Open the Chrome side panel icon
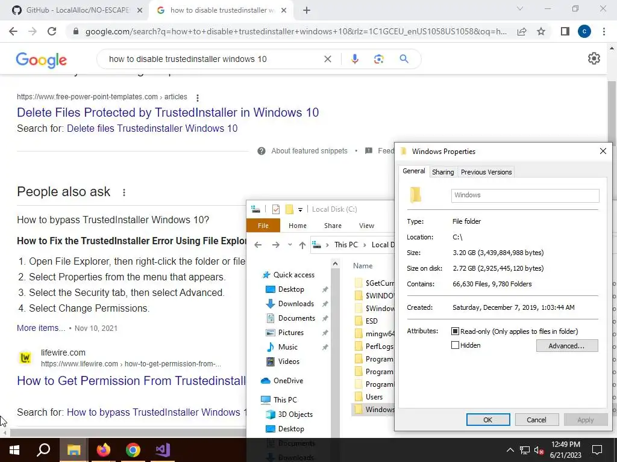Viewport: 617px width, 462px height. click(565, 31)
